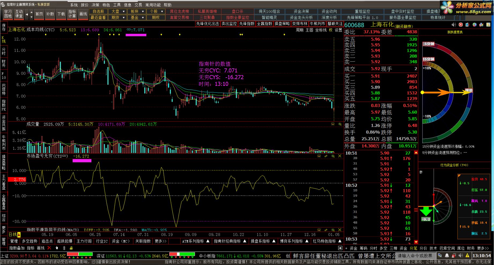Open the 报价 menu
Viewport: 494px width, 265px height.
(x=85, y=5)
